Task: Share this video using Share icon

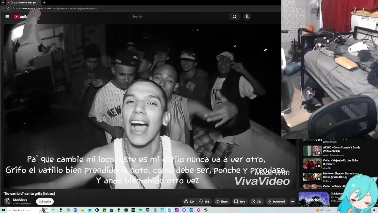Action: tap(221, 201)
